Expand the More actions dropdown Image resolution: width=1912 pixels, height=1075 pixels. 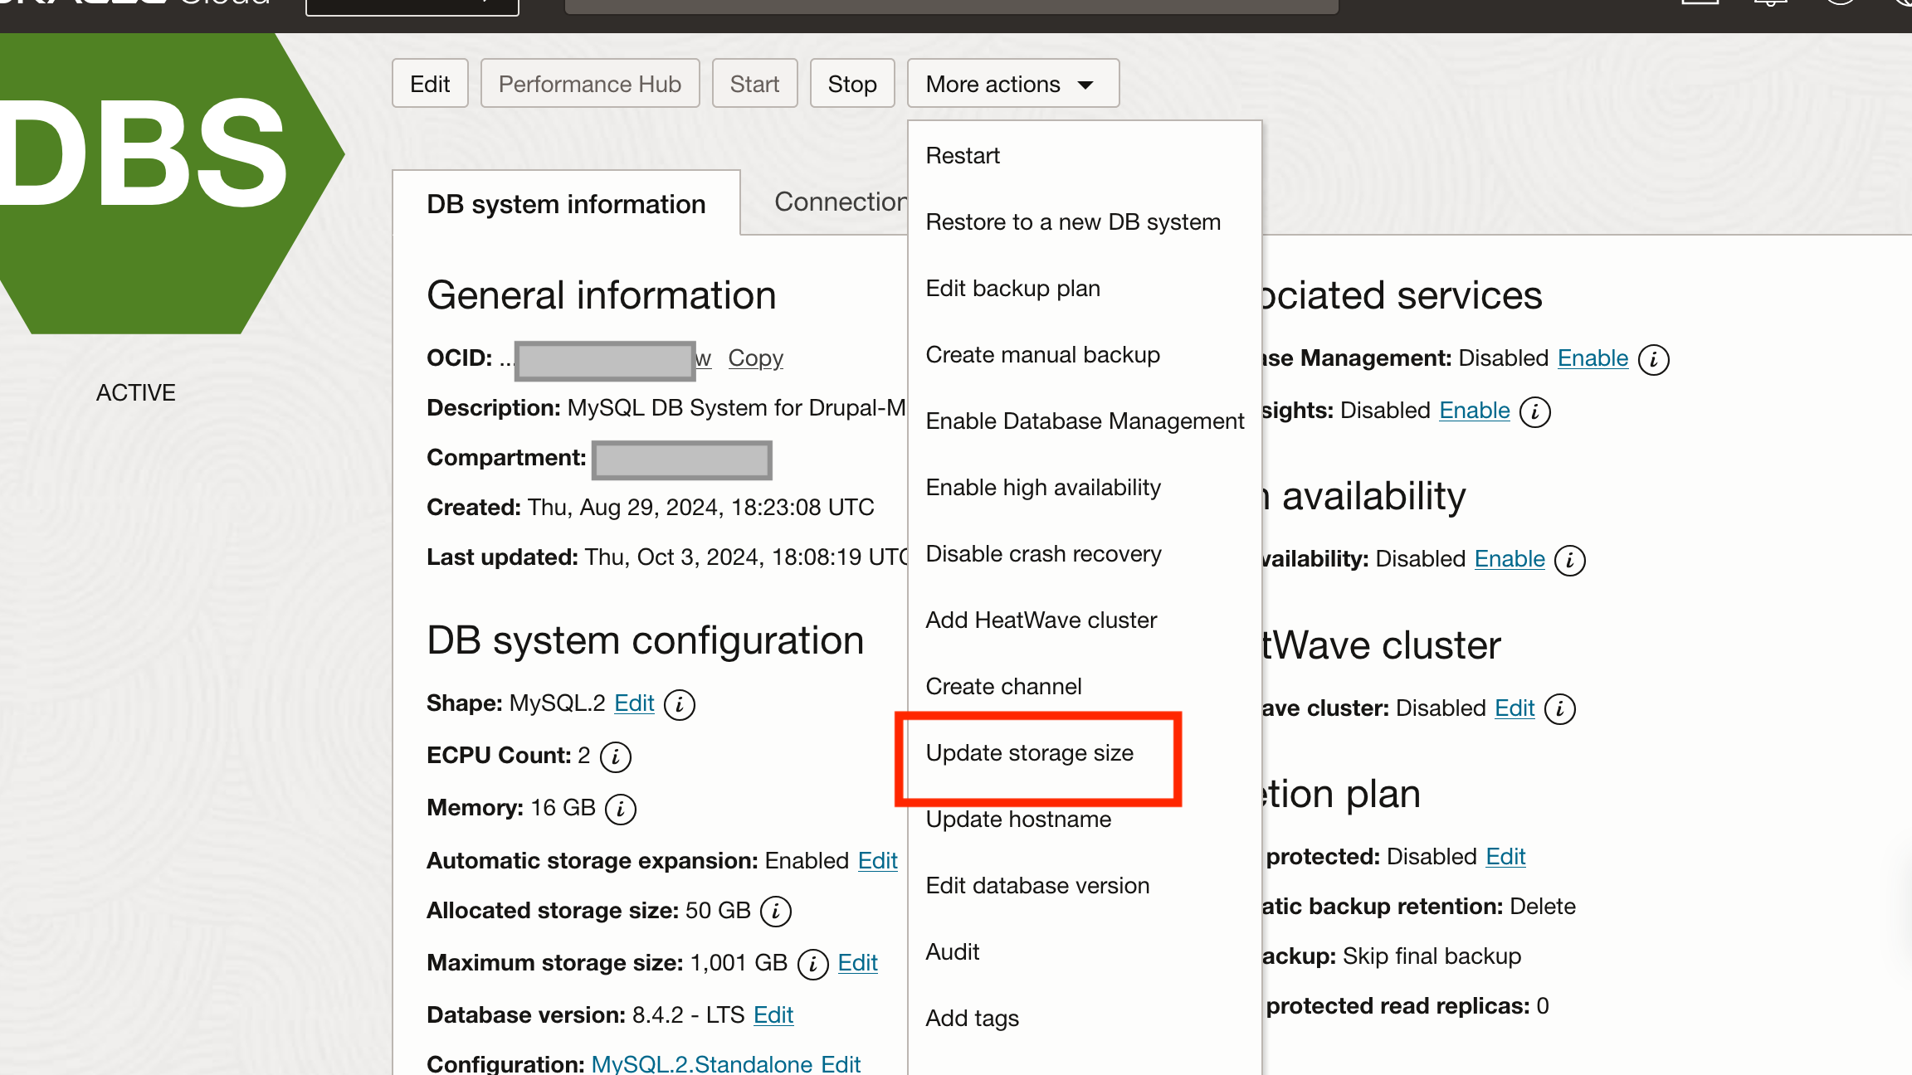click(x=1012, y=84)
